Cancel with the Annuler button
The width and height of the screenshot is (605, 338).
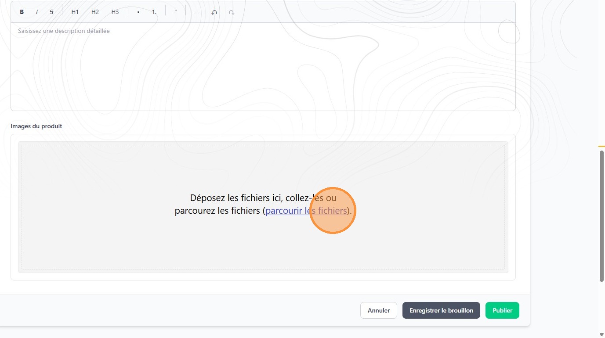[379, 310]
